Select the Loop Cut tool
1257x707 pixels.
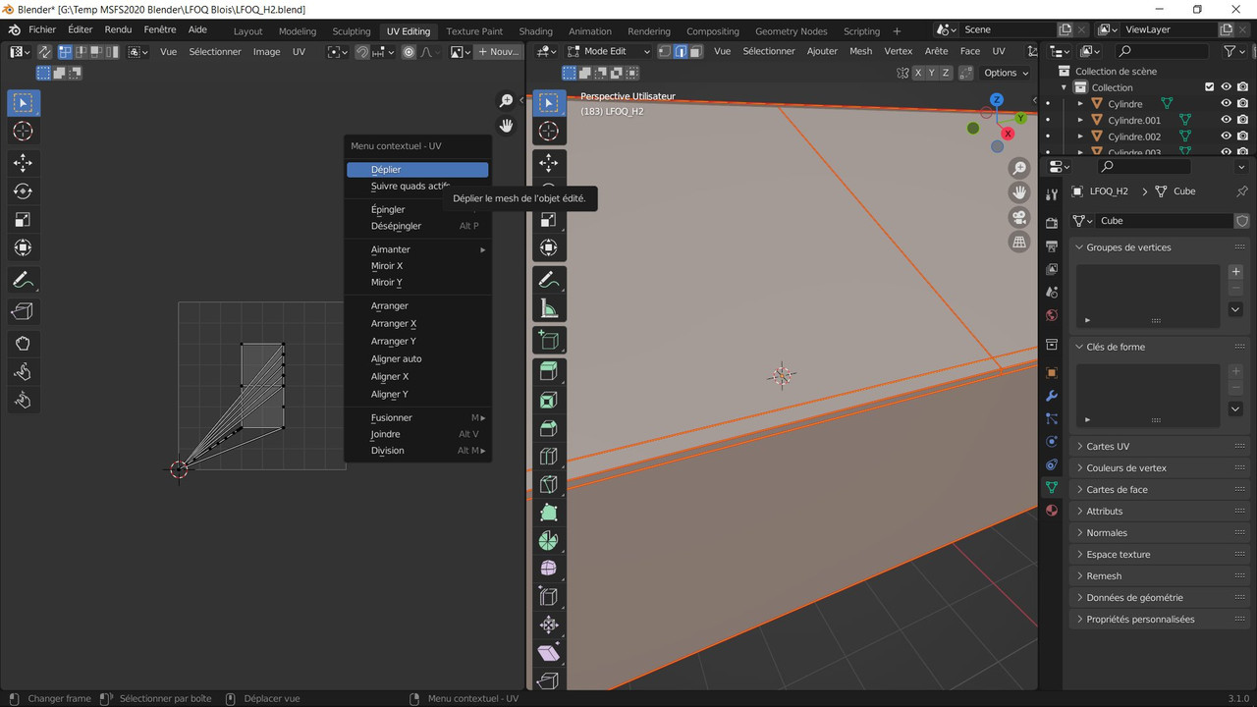pos(549,457)
